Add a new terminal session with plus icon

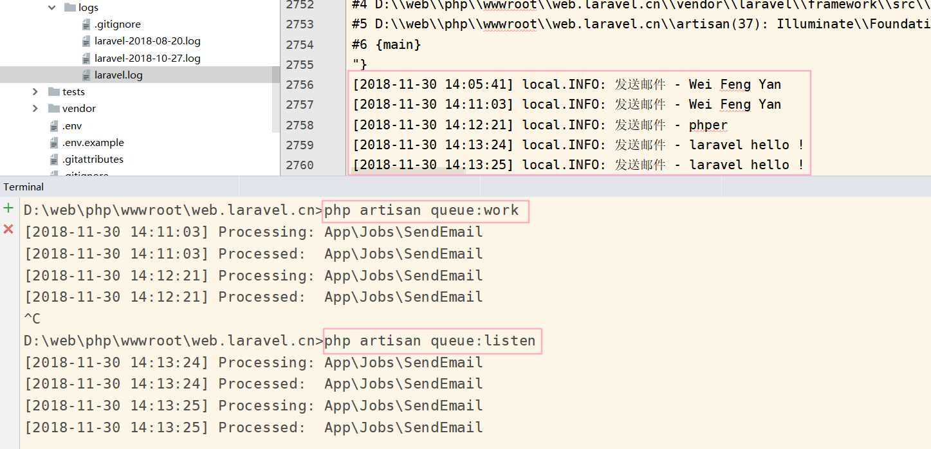pyautogui.click(x=8, y=208)
